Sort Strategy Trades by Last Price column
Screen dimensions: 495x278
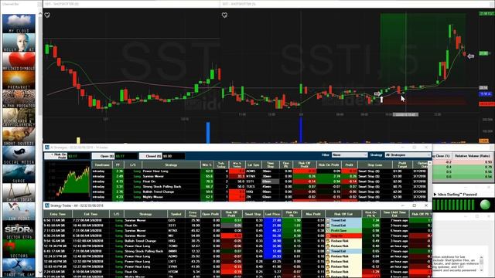coord(272,214)
